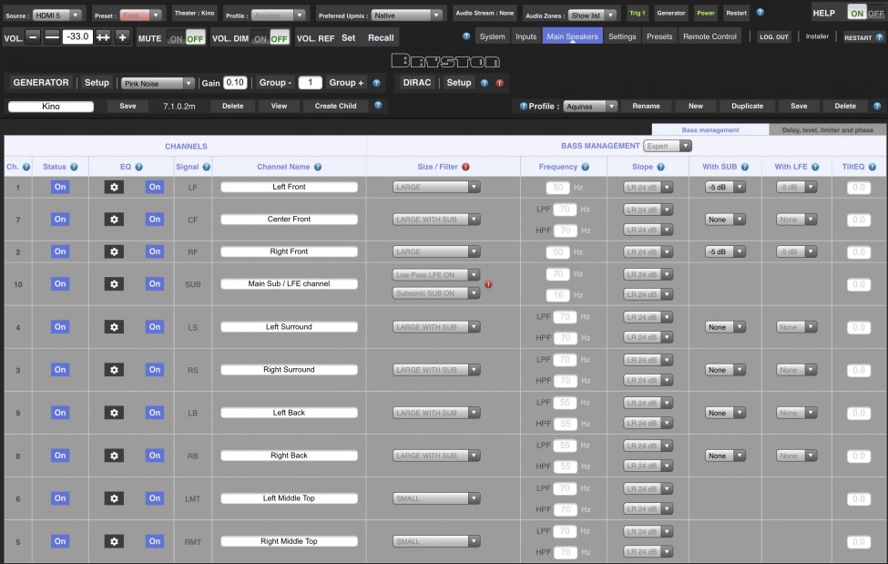Viewport: 888px width, 564px height.
Task: Click the volume double-plus step button
Action: coord(103,37)
